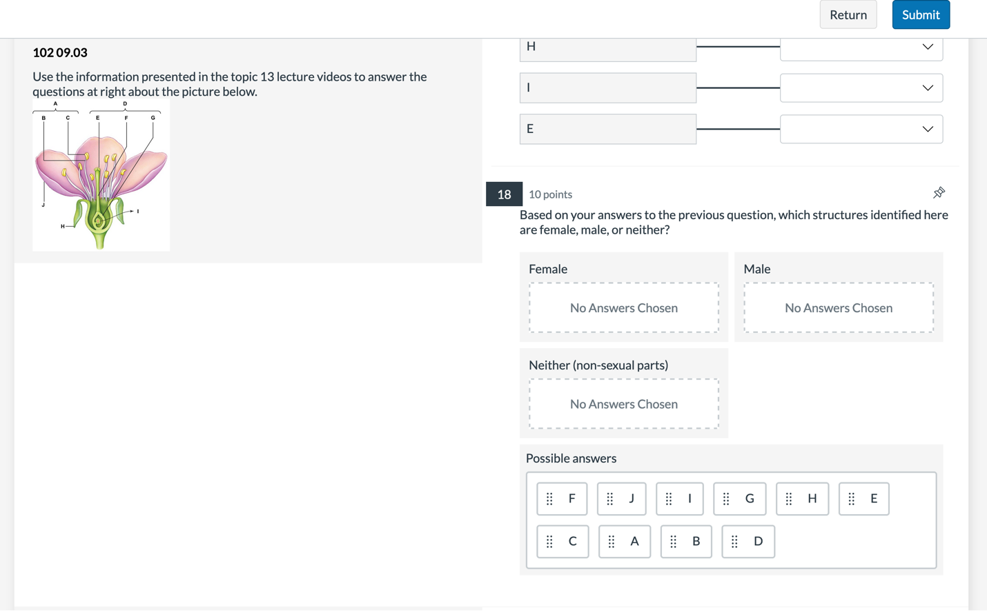Select the answer chip labeled E

point(864,499)
